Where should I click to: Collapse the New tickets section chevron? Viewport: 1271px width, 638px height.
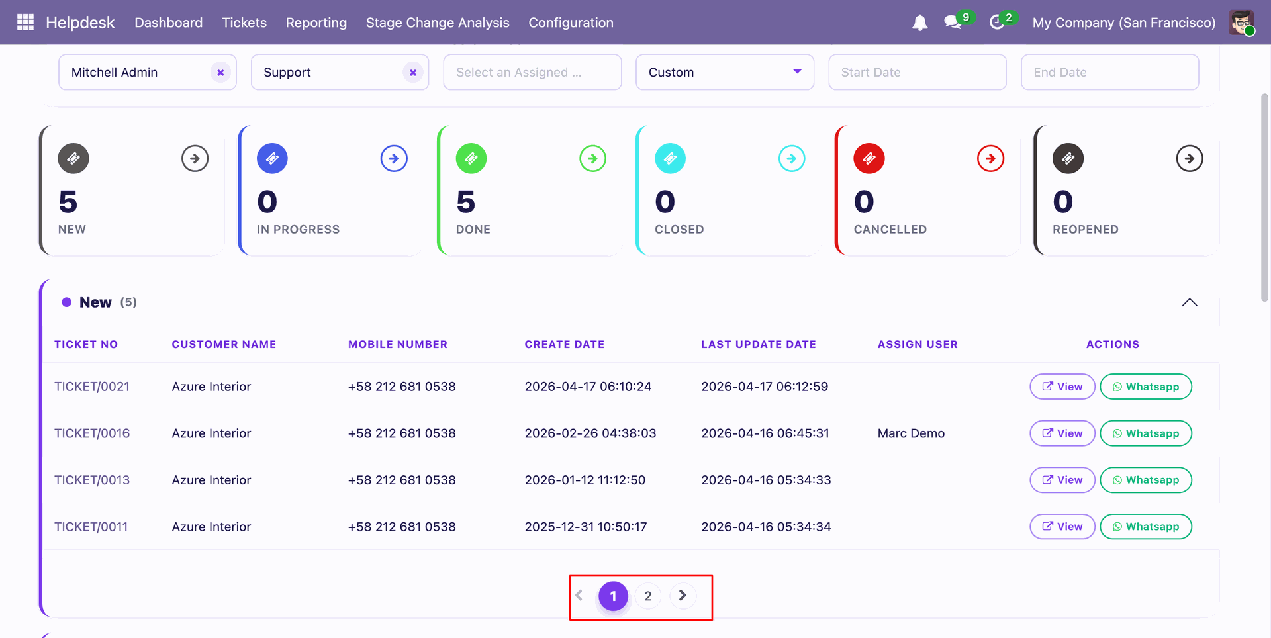coord(1190,302)
